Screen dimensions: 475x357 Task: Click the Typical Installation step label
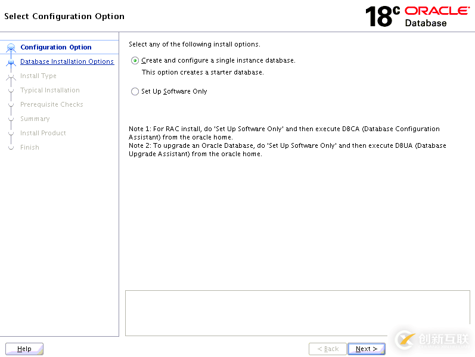pyautogui.click(x=50, y=90)
